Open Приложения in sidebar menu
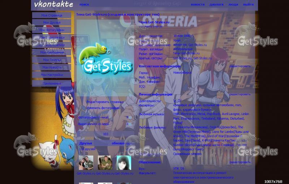The height and width of the screenshot is (184, 289). coord(52,84)
